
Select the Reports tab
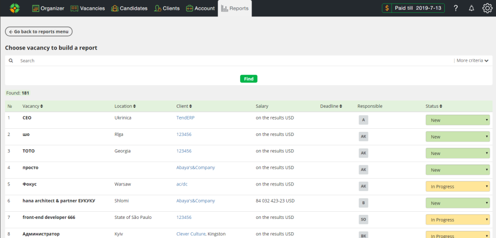235,9
